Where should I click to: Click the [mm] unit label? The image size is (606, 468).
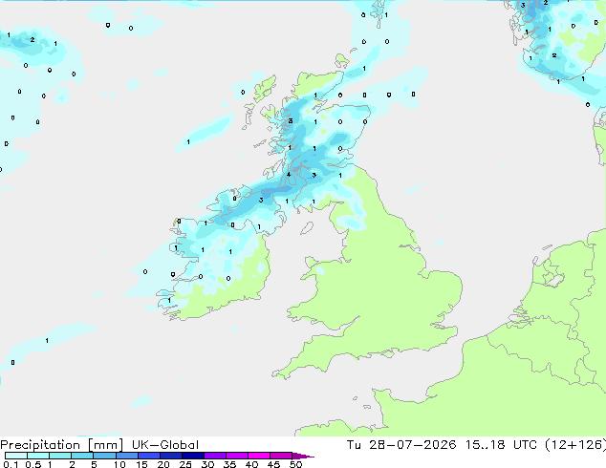[106, 445]
